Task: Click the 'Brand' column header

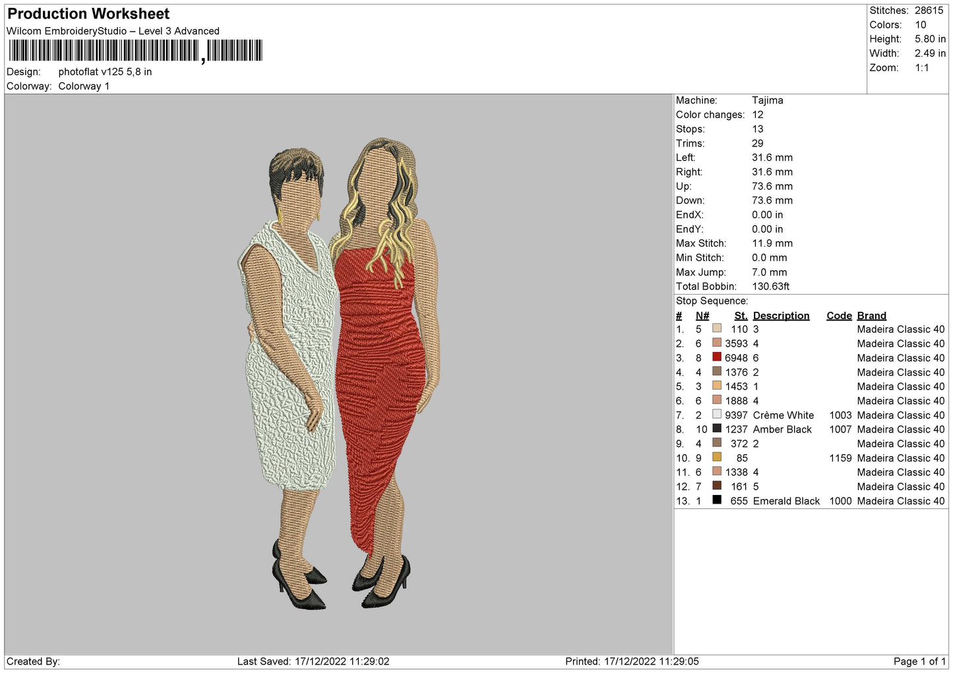Action: 871,316
